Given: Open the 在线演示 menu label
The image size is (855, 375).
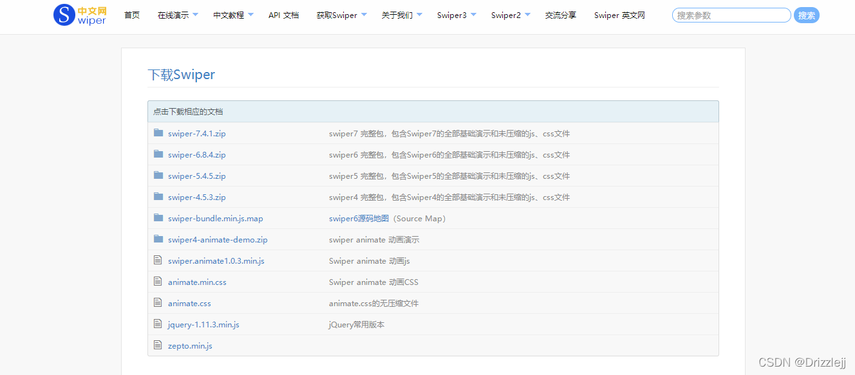Looking at the screenshot, I should 173,15.
